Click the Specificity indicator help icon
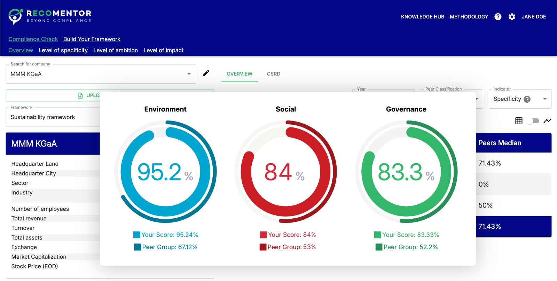The image size is (557, 281). tap(527, 99)
